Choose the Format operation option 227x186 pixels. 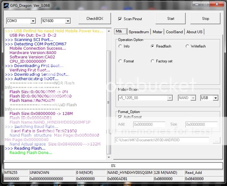[x=120, y=61]
